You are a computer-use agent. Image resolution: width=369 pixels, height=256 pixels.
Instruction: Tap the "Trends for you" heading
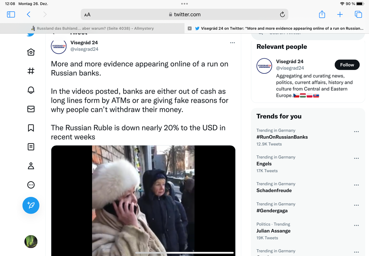279,116
